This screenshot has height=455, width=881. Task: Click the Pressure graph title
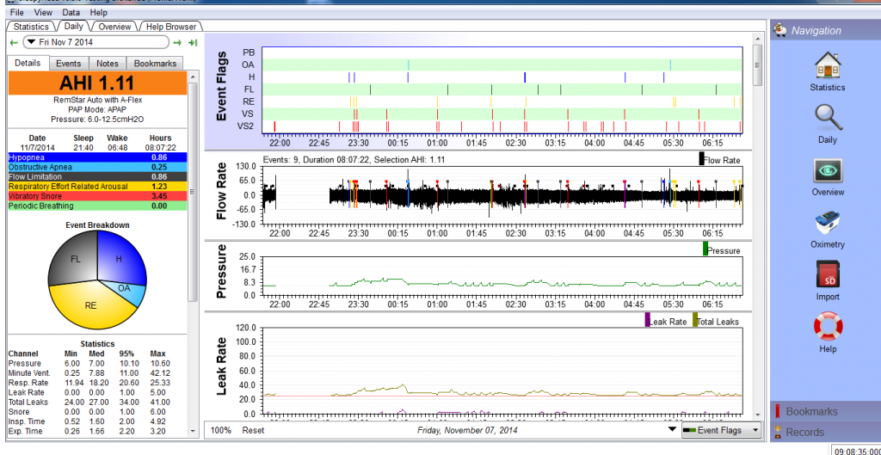pos(221,271)
